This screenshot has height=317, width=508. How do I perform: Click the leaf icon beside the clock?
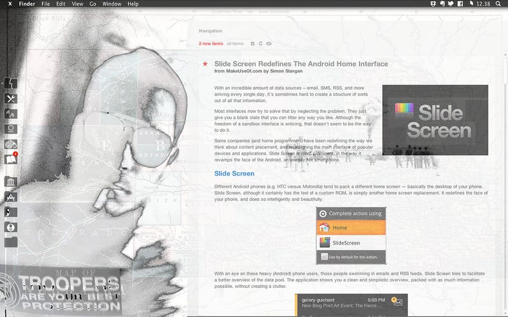[471, 4]
